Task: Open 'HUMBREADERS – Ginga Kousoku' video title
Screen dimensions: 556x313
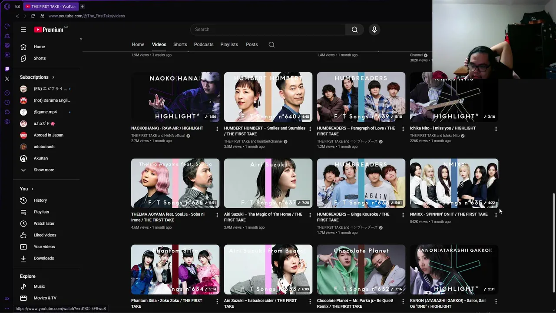Action: coord(353,217)
